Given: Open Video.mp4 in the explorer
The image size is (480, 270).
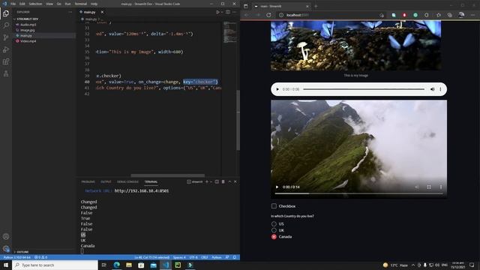Looking at the screenshot, I should (28, 41).
